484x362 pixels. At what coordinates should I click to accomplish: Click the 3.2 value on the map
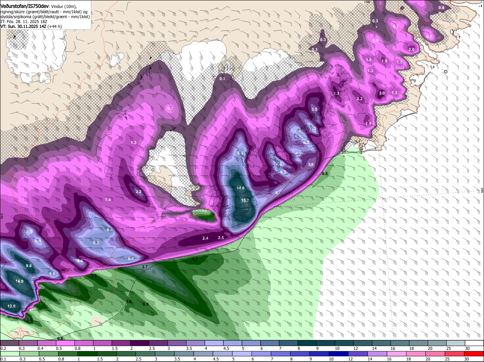click(138, 192)
